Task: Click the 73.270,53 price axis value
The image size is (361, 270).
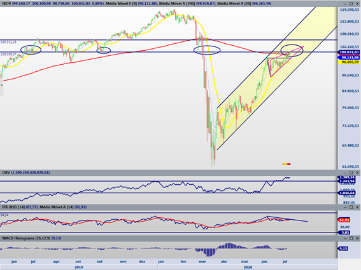Action: coord(350,126)
